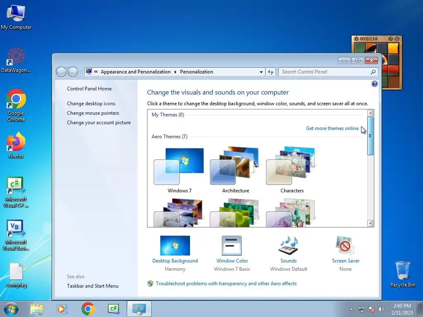Click the Desktop Background text link
Image resolution: width=423 pixels, height=317 pixels.
pos(175,261)
